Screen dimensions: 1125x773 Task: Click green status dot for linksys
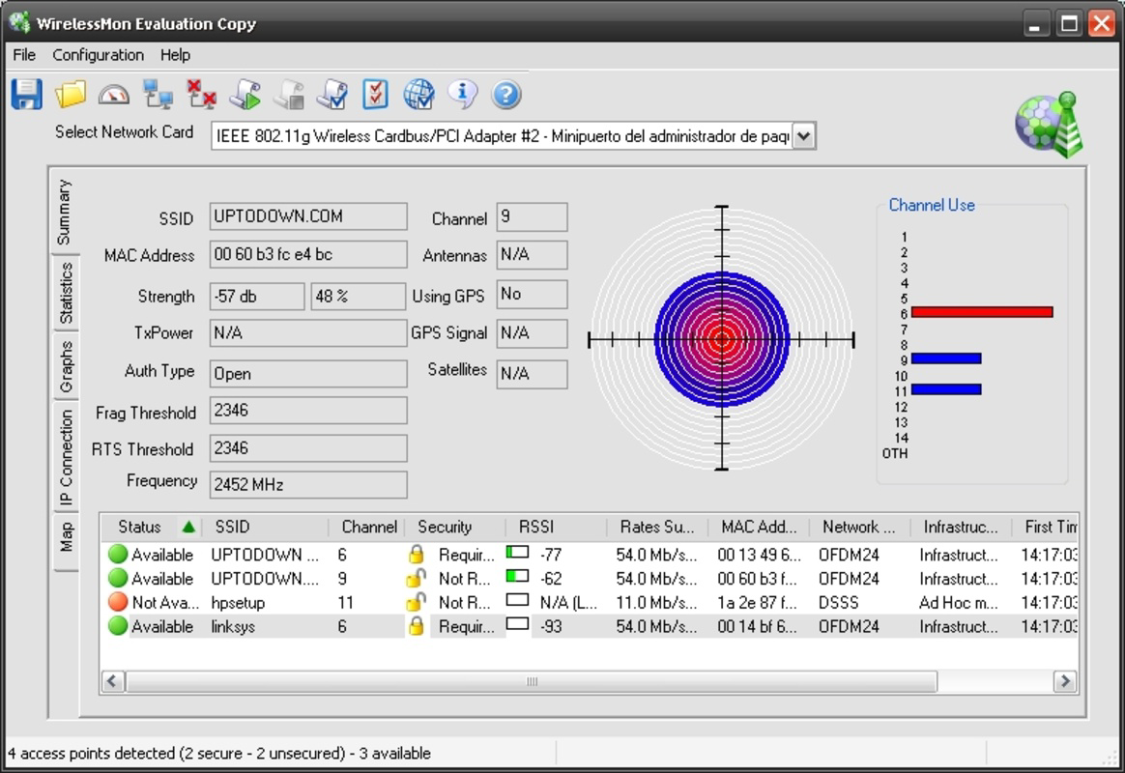[118, 626]
